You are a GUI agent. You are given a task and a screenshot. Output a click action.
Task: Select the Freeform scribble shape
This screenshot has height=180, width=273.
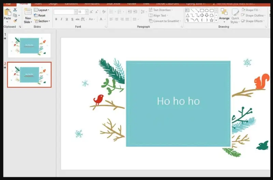(187, 20)
